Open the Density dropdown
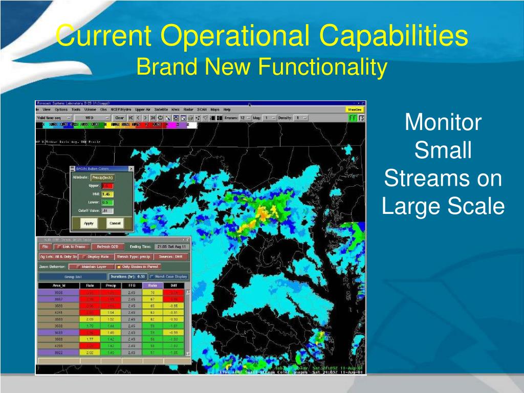 [x=301, y=118]
